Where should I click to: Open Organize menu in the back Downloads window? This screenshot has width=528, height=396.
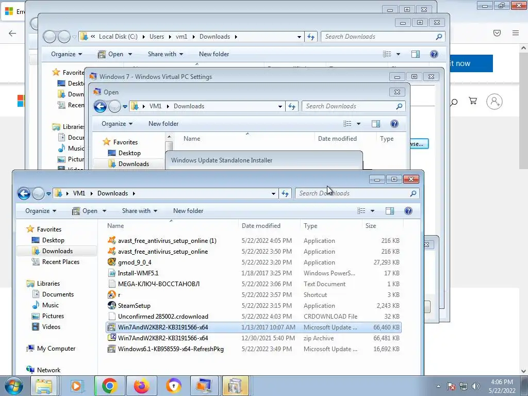click(x=67, y=54)
